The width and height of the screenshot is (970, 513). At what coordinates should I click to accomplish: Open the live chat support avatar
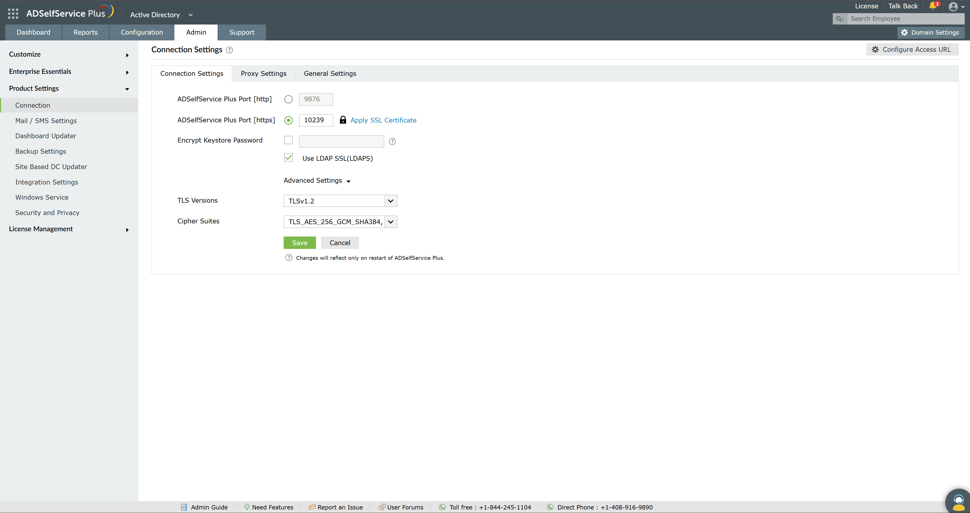coord(958,502)
